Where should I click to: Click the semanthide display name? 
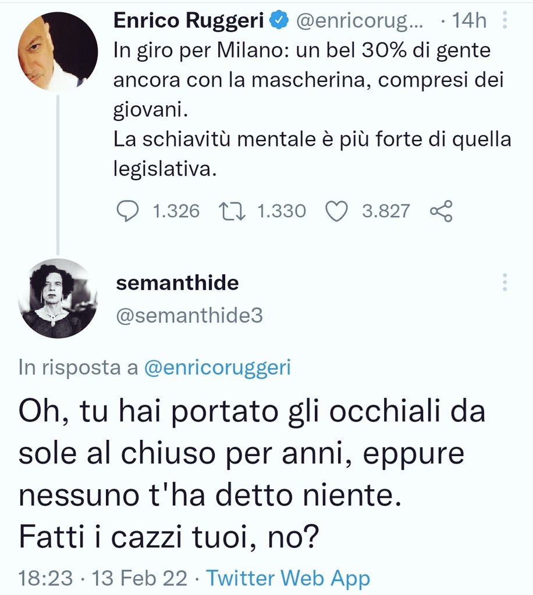[x=177, y=283]
